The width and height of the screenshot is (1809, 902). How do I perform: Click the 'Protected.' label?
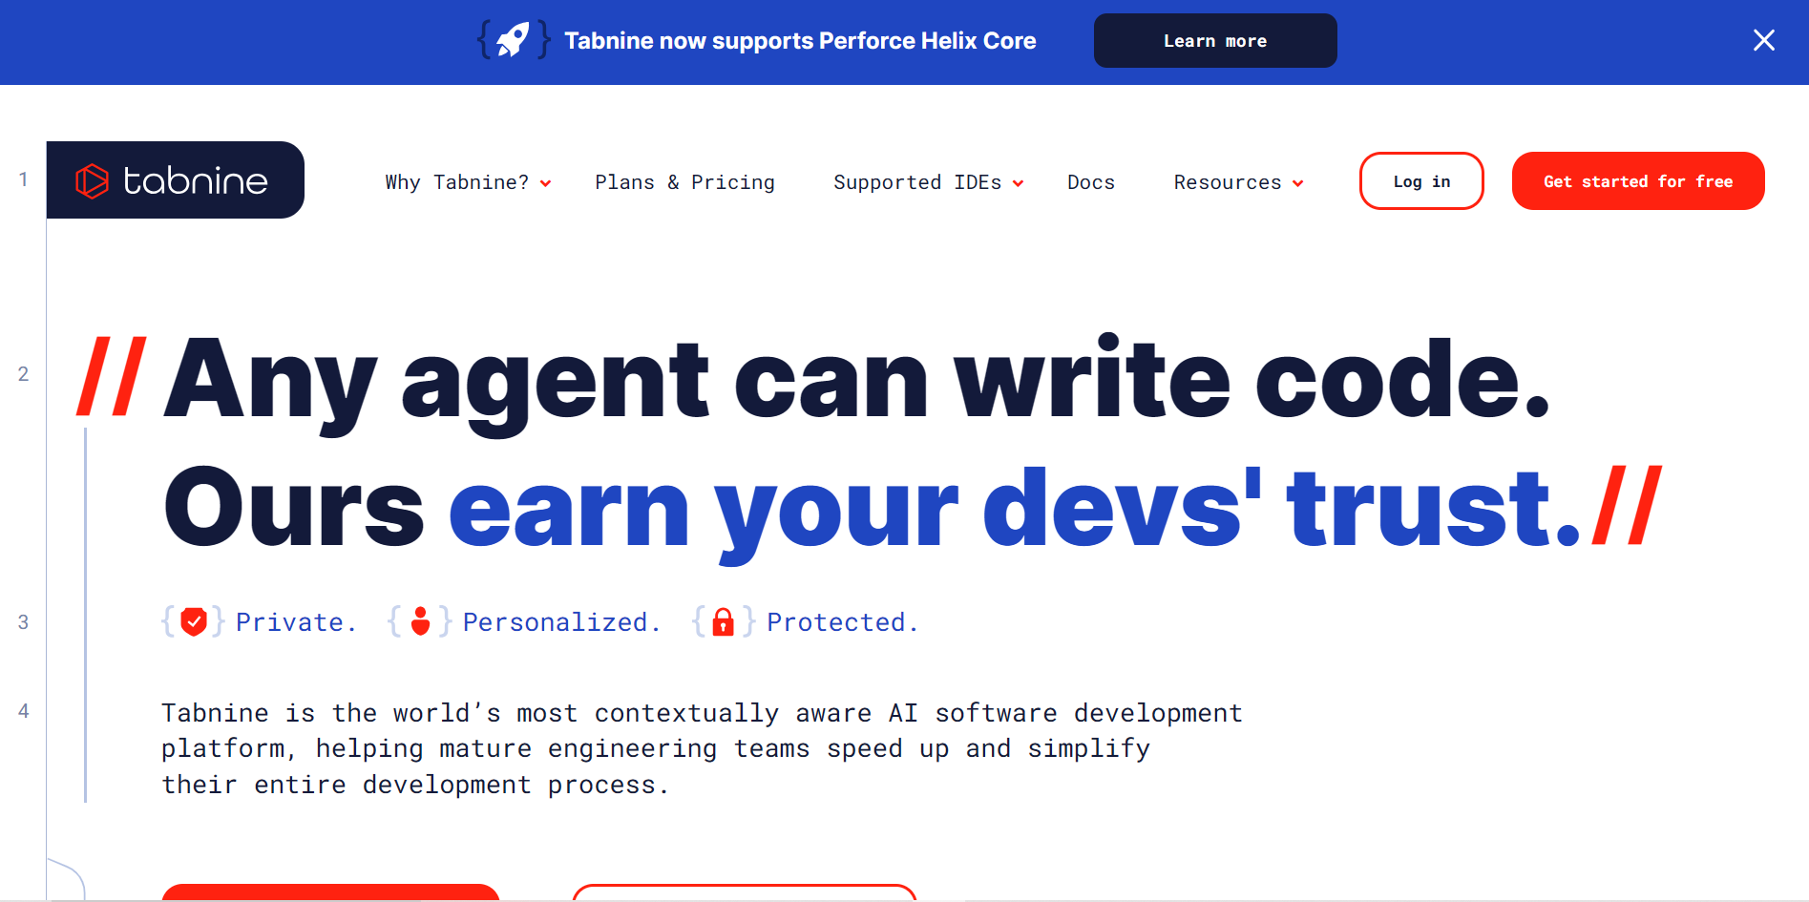click(843, 622)
